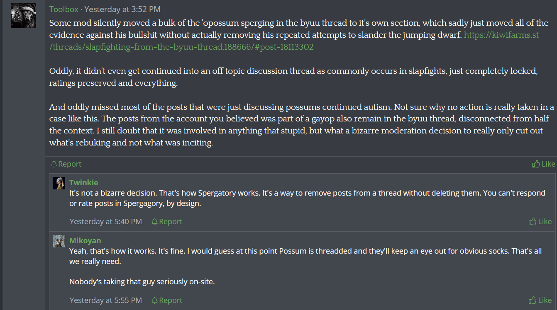Click the 'Yesterday at 3:52 PM' timestamp
The height and width of the screenshot is (310, 557).
122,9
